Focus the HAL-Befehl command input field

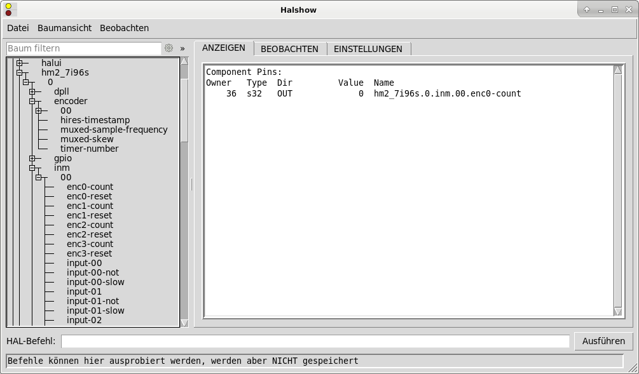pyautogui.click(x=315, y=341)
